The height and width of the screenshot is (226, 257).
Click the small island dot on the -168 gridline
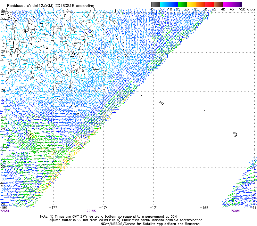204,111
